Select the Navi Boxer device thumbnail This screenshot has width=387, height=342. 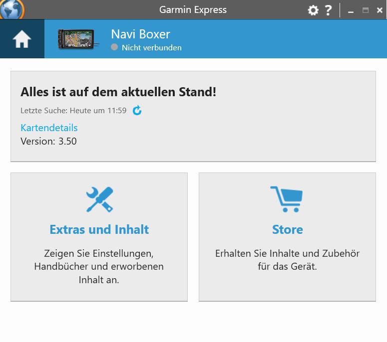point(76,39)
